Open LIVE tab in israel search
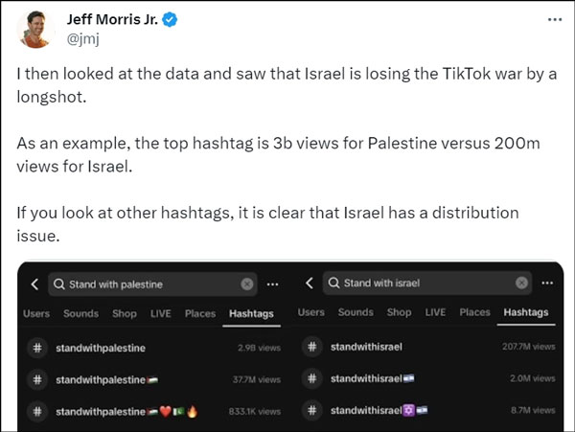Viewport: 575px width, 432px height. 435,312
